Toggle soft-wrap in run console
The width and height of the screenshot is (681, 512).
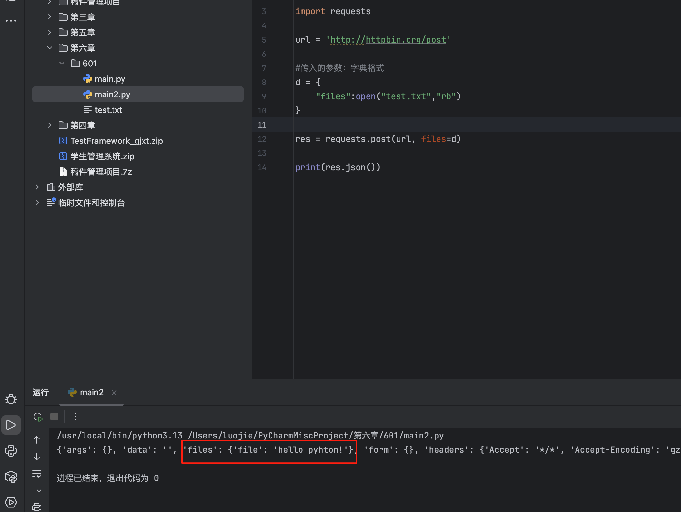point(37,473)
